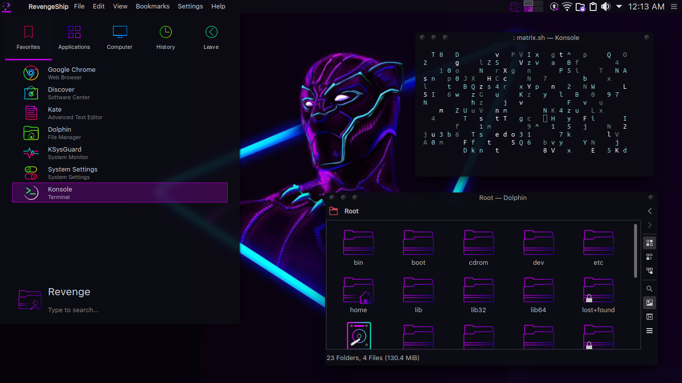Launch Dolphin File Manager from Favorites
Viewport: 682px width, 383px height.
coord(119,133)
